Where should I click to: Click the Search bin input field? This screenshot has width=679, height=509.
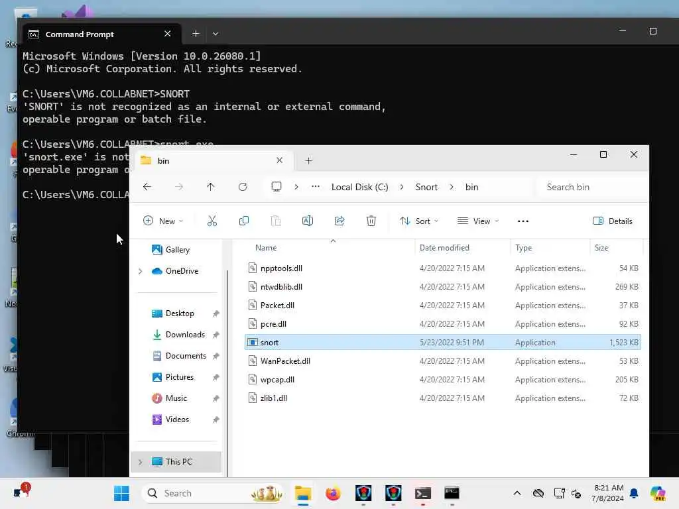click(x=591, y=187)
